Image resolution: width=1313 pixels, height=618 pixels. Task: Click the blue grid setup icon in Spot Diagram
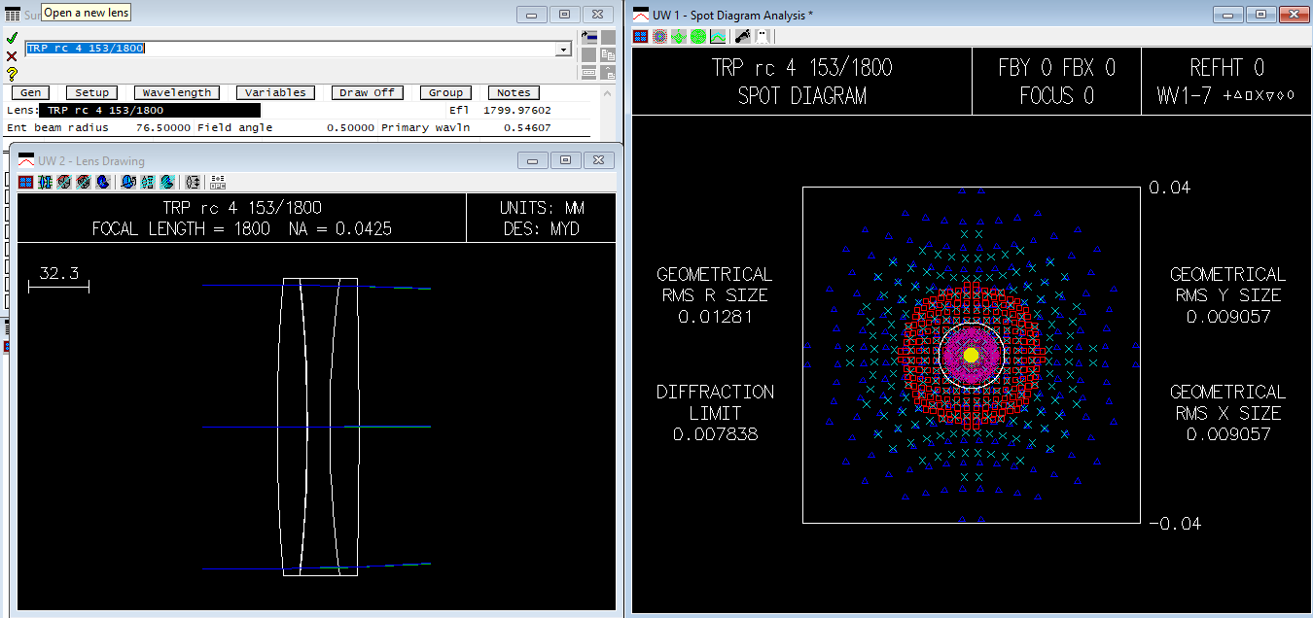pos(640,36)
